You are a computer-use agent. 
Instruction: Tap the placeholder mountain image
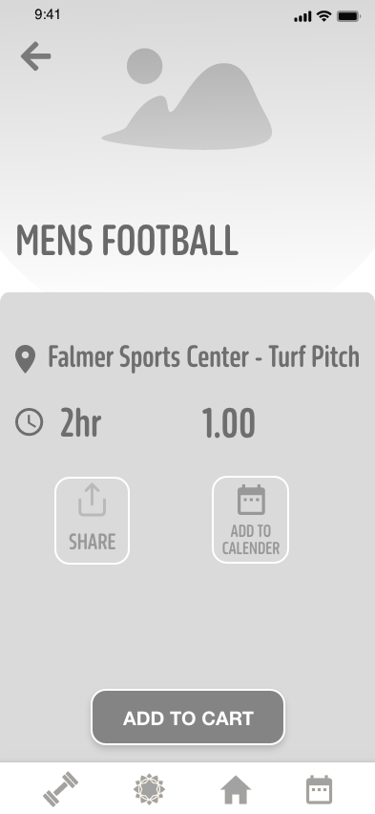pos(187,99)
